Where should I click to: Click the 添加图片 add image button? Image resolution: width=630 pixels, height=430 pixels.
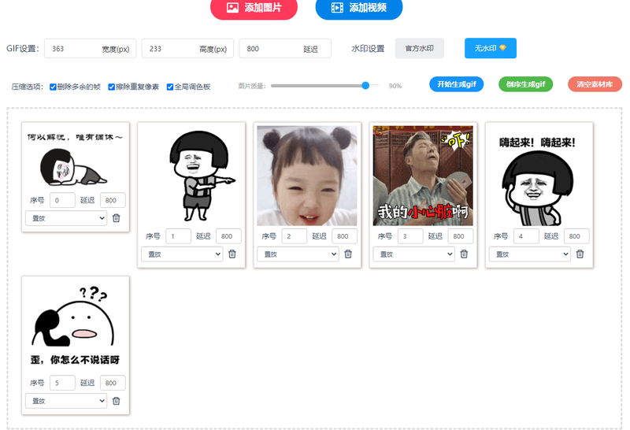pyautogui.click(x=254, y=8)
